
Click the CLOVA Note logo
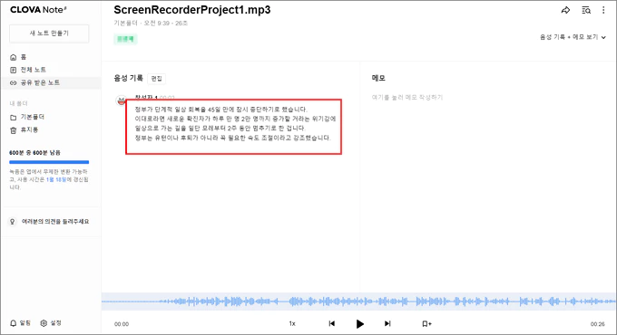click(38, 10)
